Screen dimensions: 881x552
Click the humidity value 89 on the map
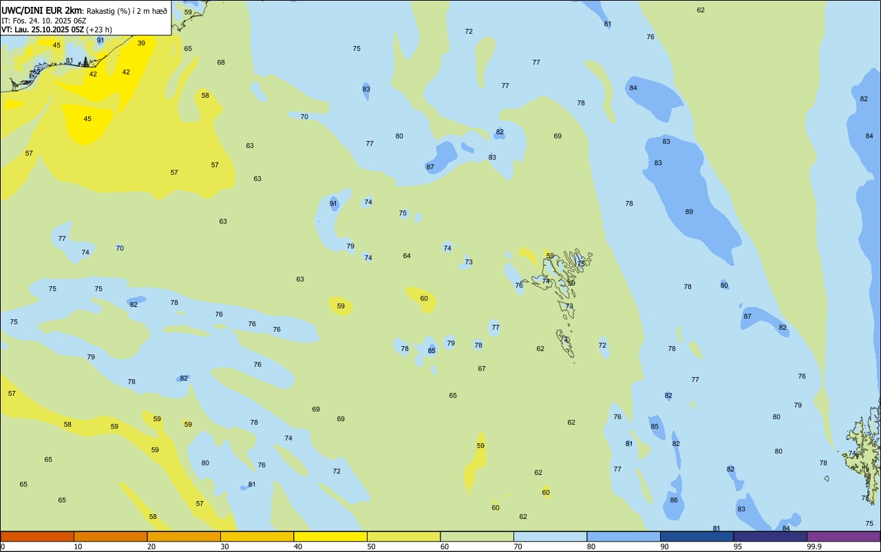[689, 211]
